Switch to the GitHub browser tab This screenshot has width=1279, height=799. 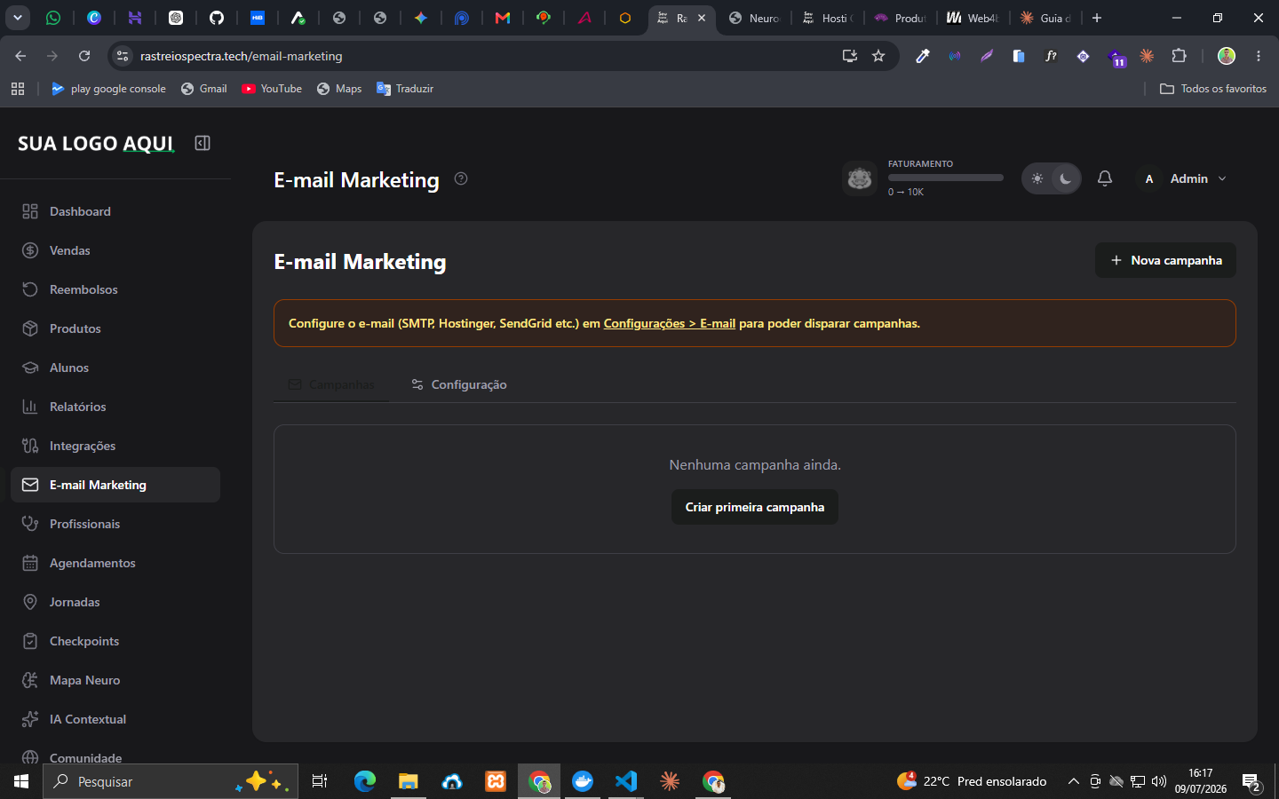pyautogui.click(x=217, y=18)
